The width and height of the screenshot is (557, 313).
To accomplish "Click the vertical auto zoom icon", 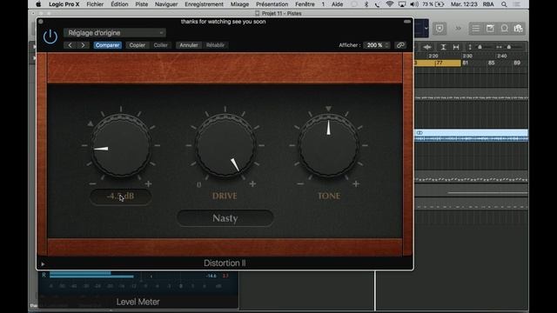I will point(443,47).
